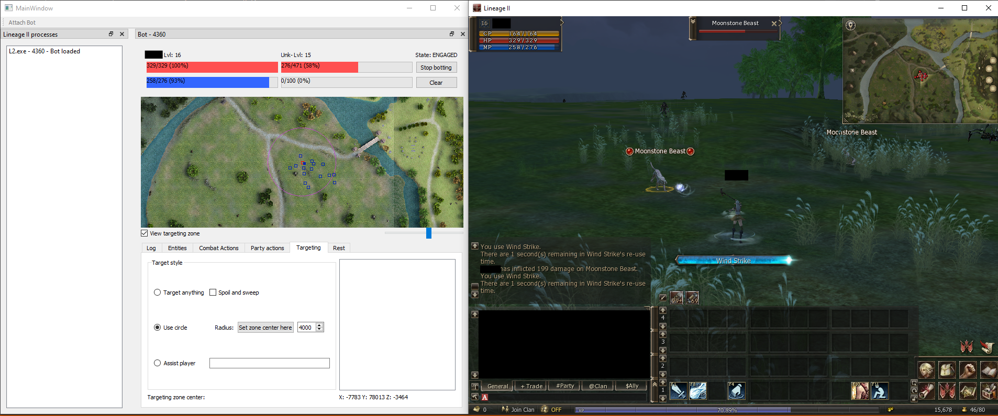Close the Moonstone Beast target window
998x416 pixels.
point(774,24)
